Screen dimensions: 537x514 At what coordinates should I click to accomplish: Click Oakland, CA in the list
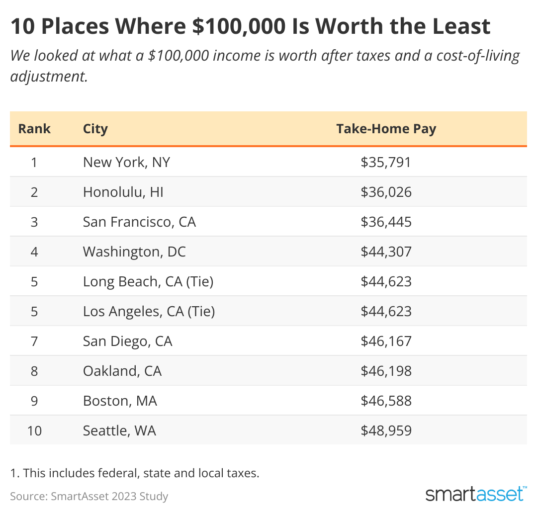(x=122, y=371)
